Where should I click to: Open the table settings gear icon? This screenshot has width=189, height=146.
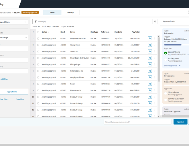coord(155,21)
